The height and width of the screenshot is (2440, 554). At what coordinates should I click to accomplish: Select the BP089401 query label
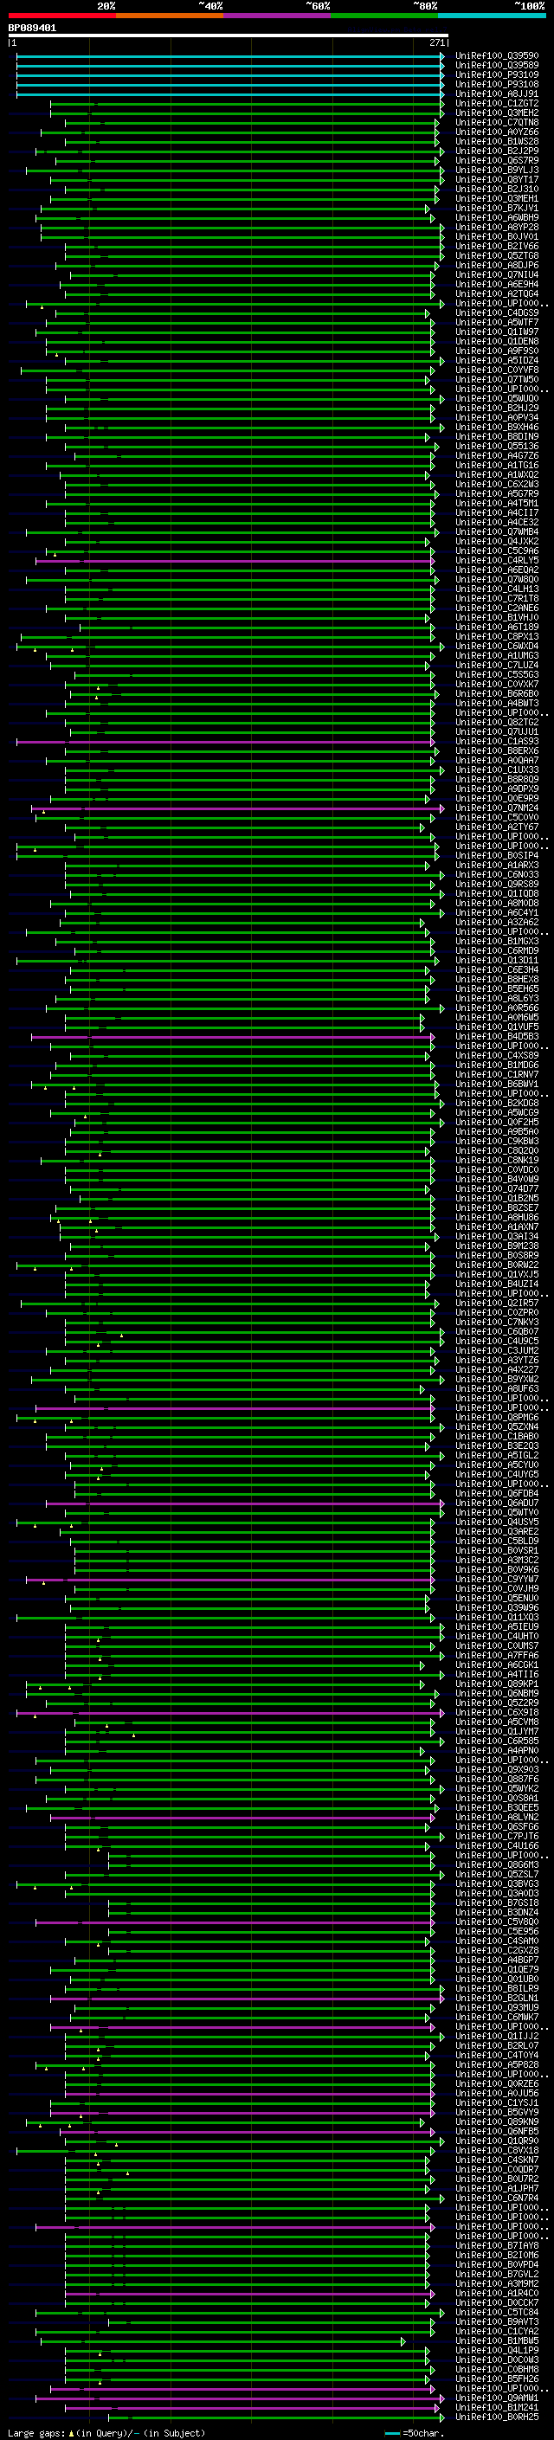click(x=32, y=29)
